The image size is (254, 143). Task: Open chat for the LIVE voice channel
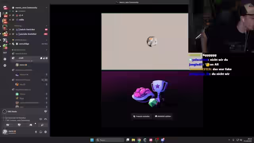[x=41, y=58]
